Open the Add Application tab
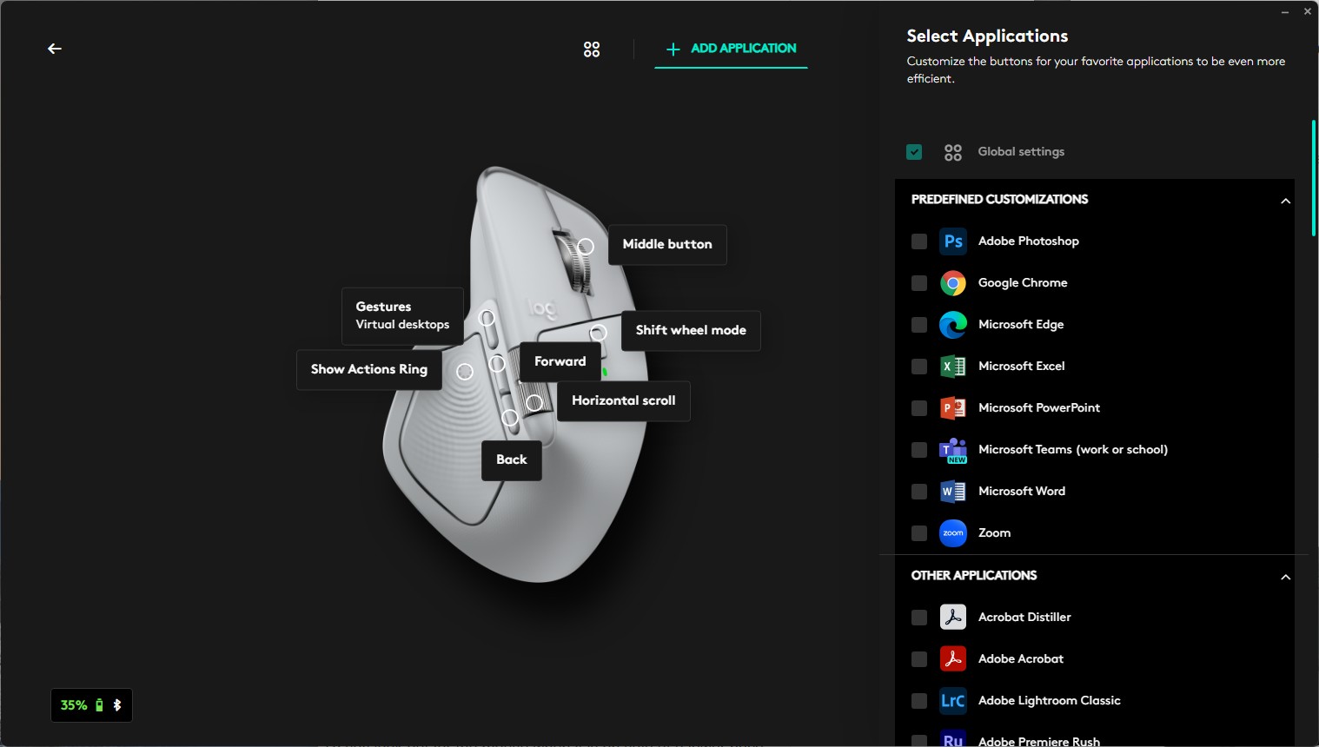The image size is (1319, 747). point(731,49)
